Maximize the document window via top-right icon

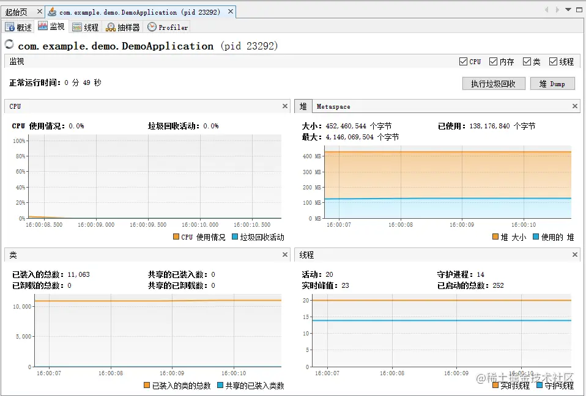(579, 10)
